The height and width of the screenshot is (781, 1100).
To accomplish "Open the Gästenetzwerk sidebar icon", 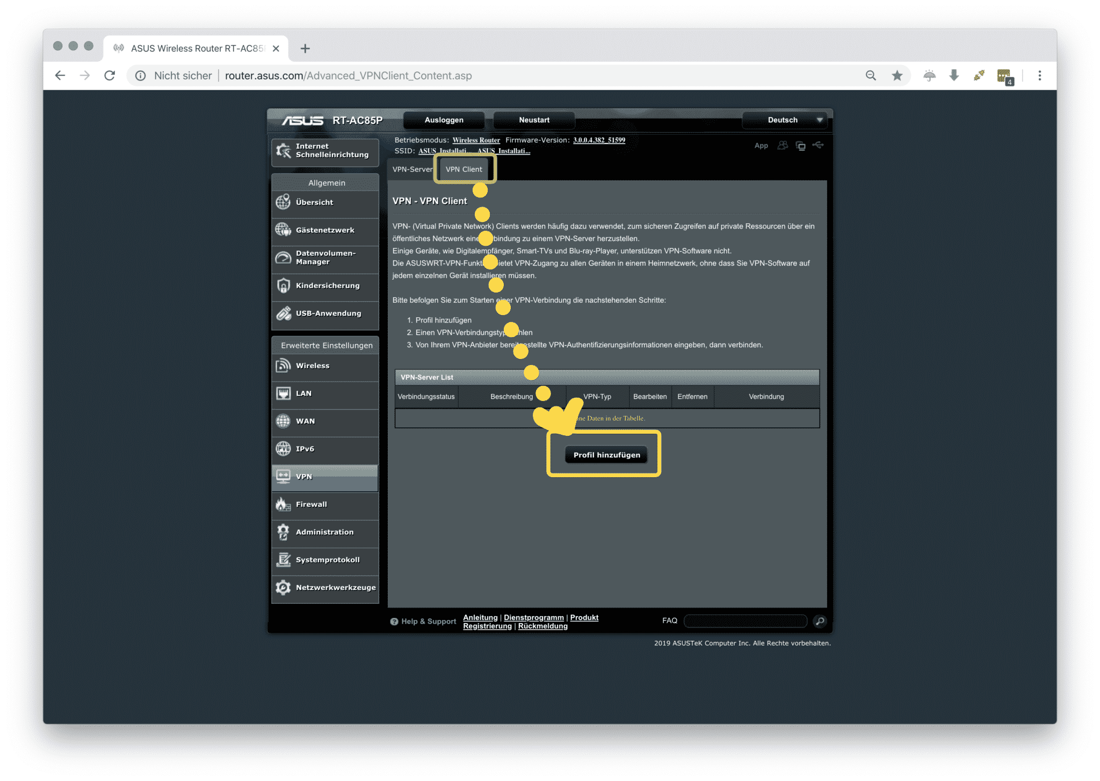I will pos(283,230).
